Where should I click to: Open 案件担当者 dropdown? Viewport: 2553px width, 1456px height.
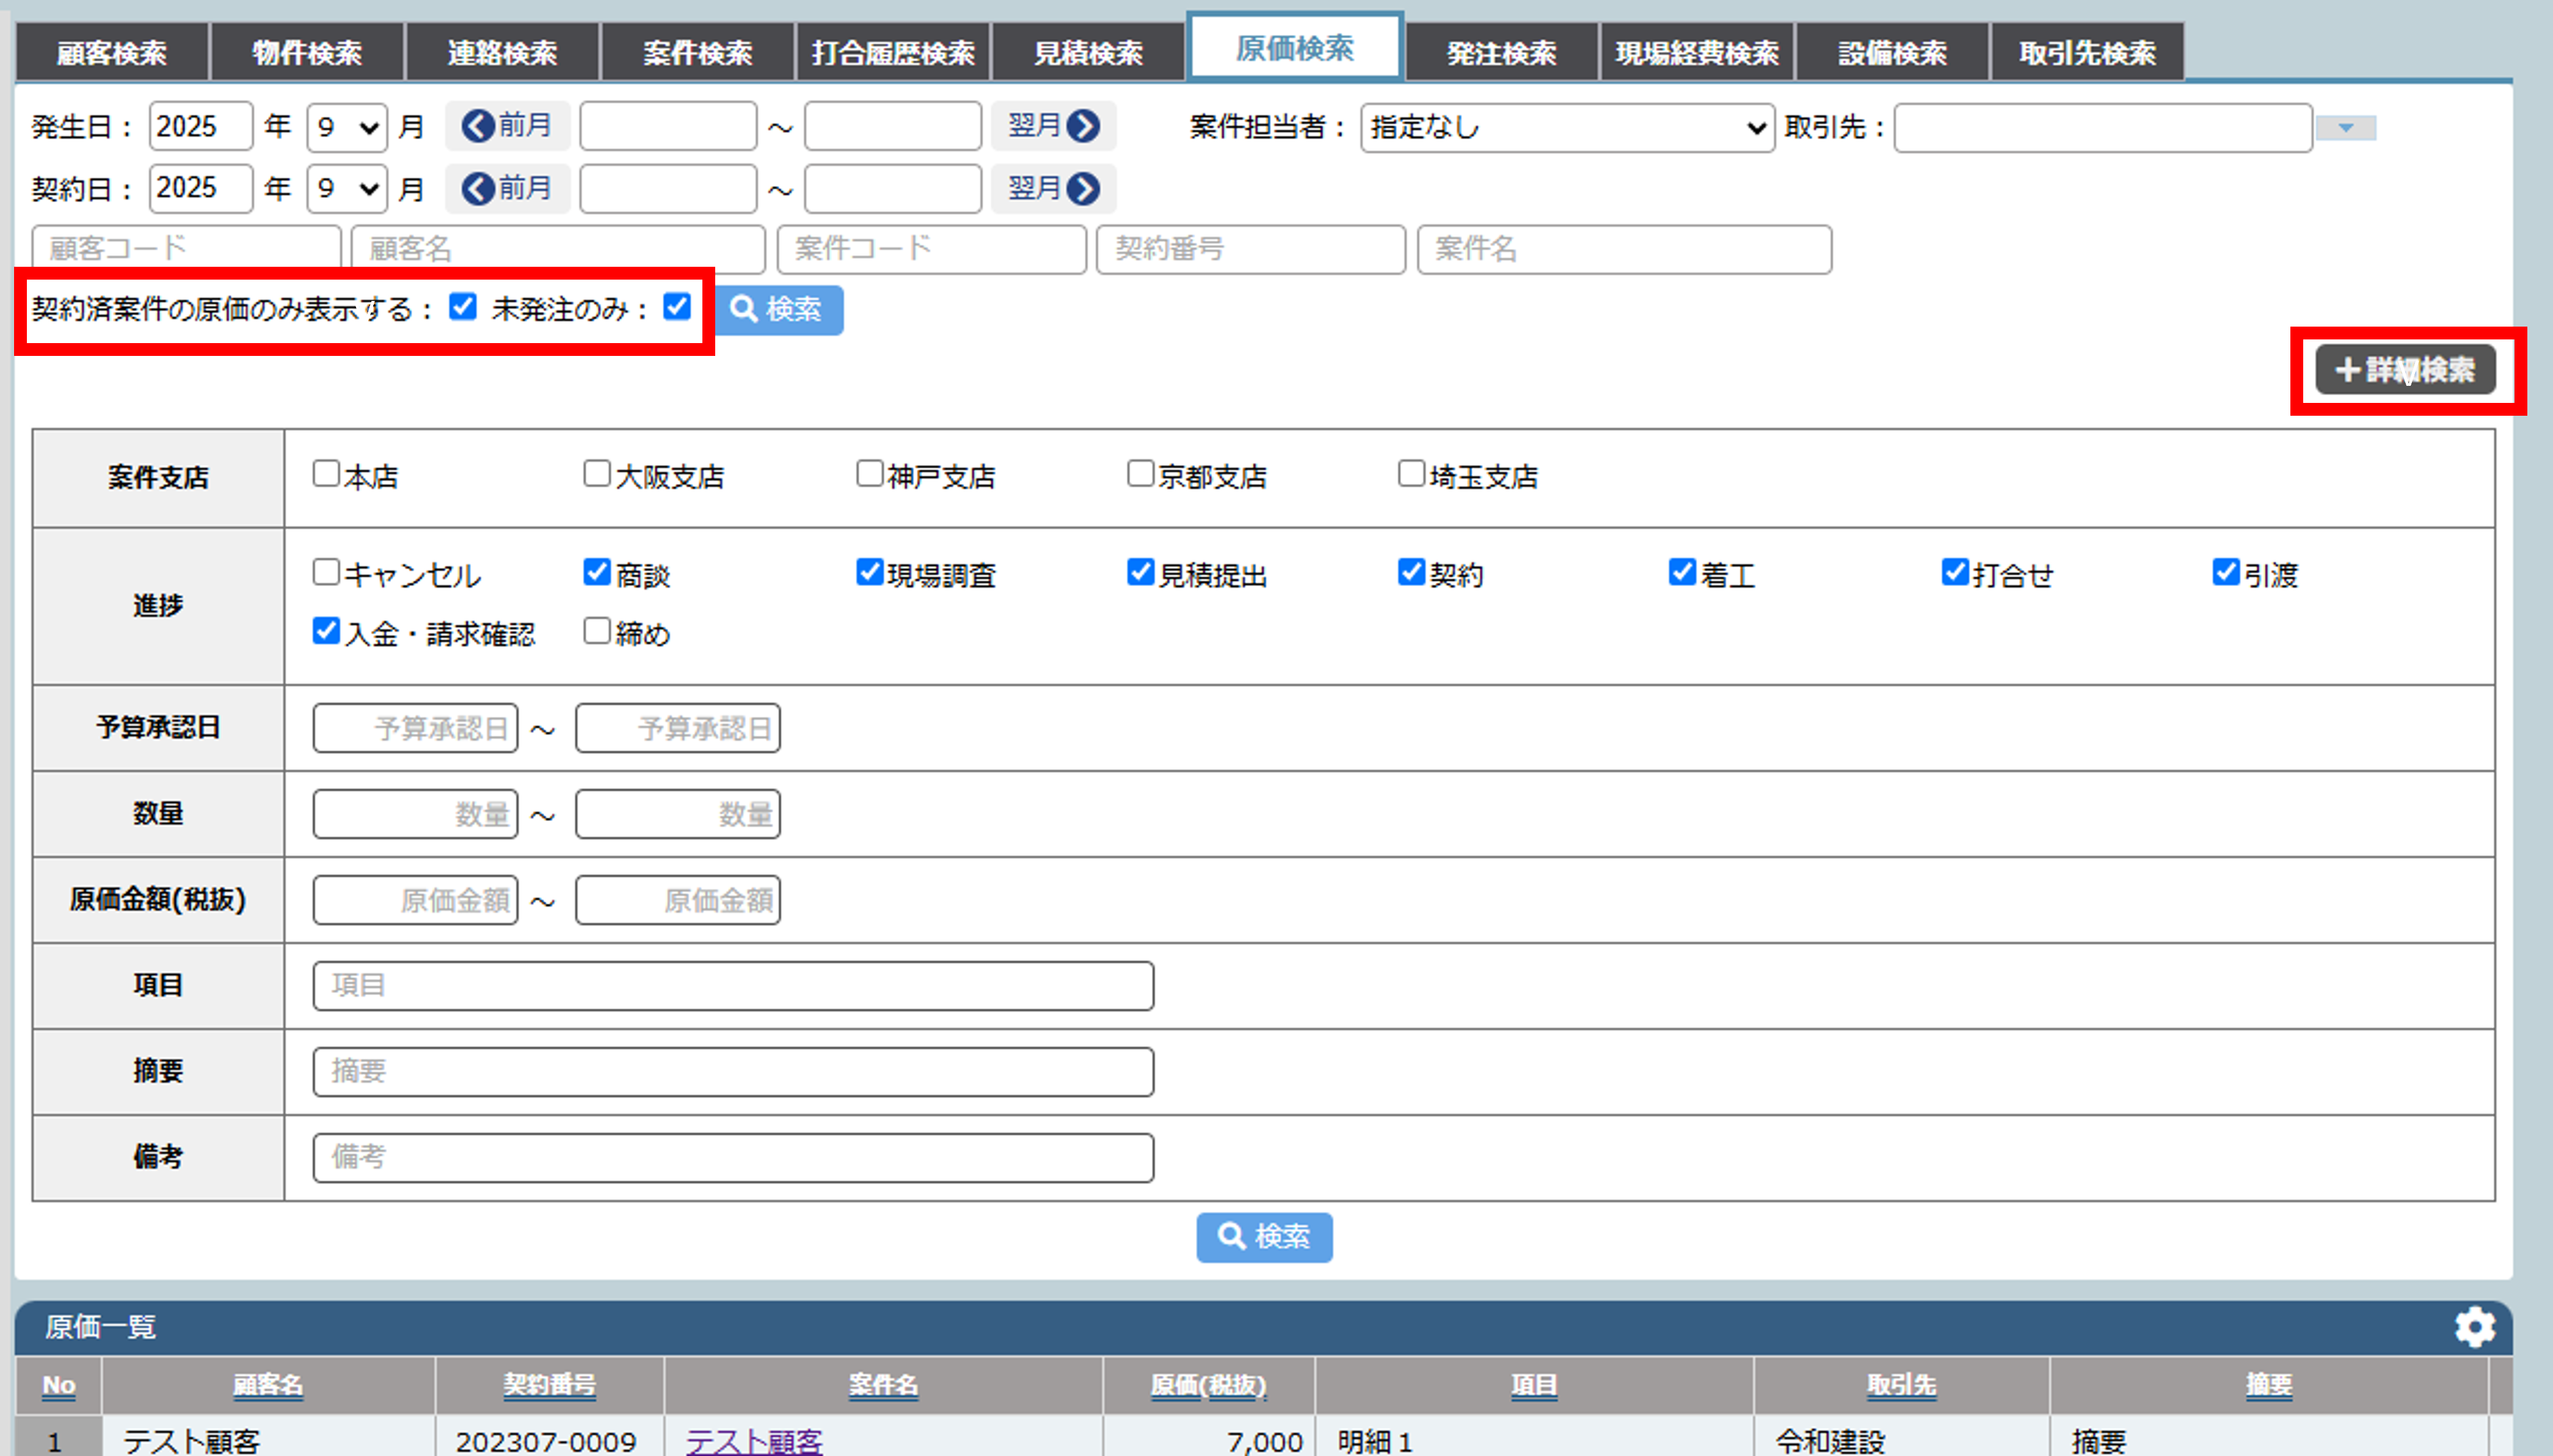[1567, 127]
